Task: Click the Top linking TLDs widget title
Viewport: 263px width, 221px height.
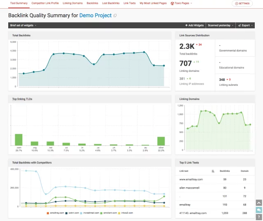Action: [x=22, y=99]
